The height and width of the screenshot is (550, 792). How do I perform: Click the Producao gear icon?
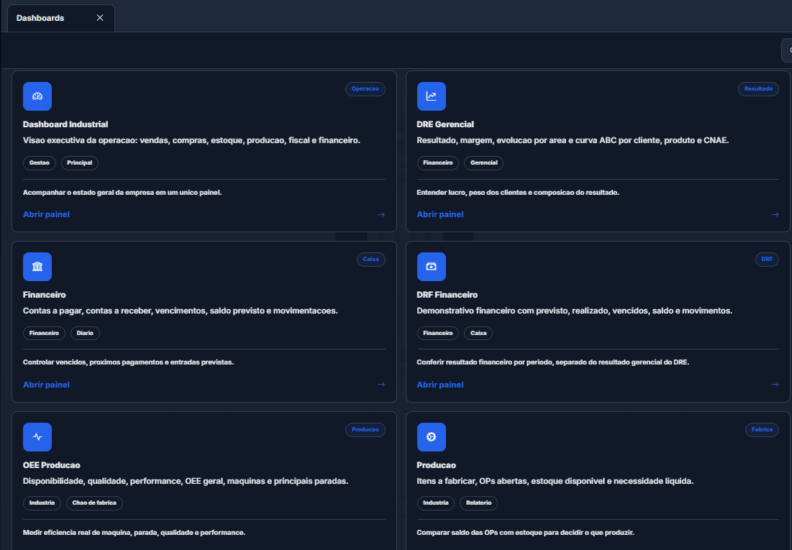pos(432,437)
